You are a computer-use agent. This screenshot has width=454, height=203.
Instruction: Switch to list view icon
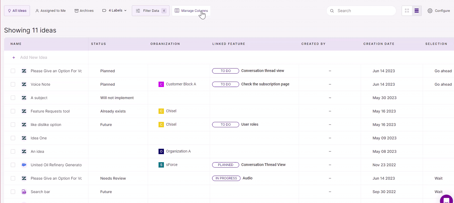click(x=417, y=11)
